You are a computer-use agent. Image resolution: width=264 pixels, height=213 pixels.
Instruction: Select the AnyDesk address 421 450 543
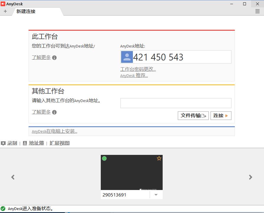[x=158, y=57]
